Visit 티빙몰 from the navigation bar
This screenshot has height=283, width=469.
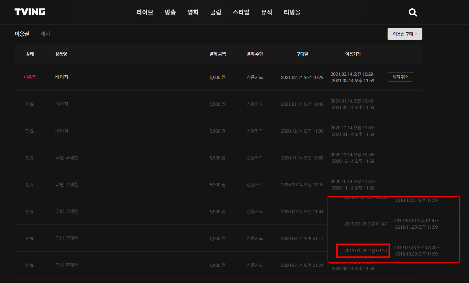tap(292, 12)
